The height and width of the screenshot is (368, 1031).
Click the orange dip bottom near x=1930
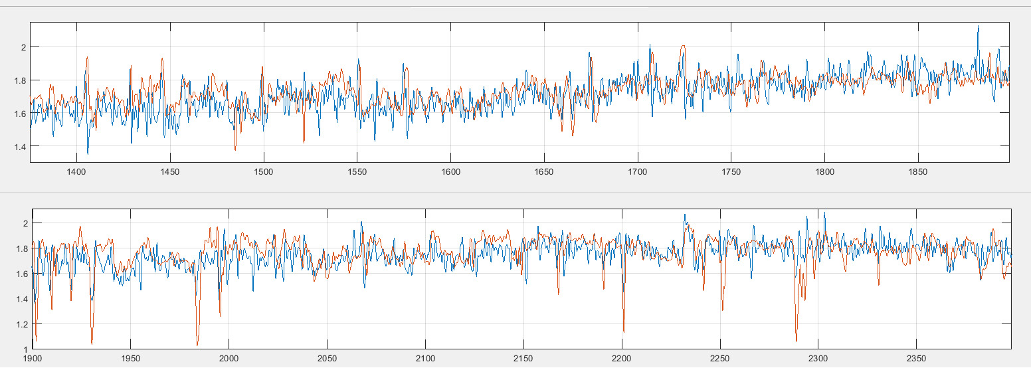coord(92,343)
